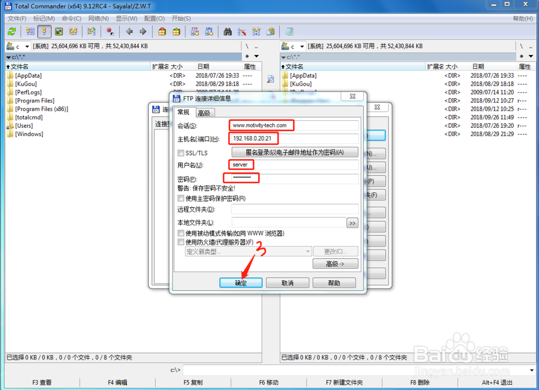Click the copy names to clipboard icon
The height and width of the screenshot is (390, 539).
click(x=271, y=32)
